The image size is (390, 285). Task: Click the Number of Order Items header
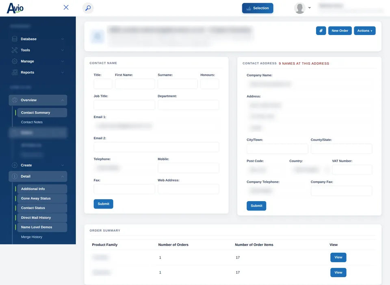[254, 245]
